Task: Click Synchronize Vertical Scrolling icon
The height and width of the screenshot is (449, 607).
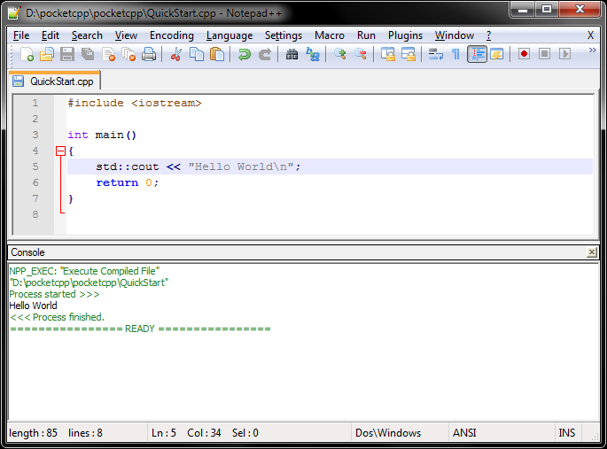Action: coord(388,54)
